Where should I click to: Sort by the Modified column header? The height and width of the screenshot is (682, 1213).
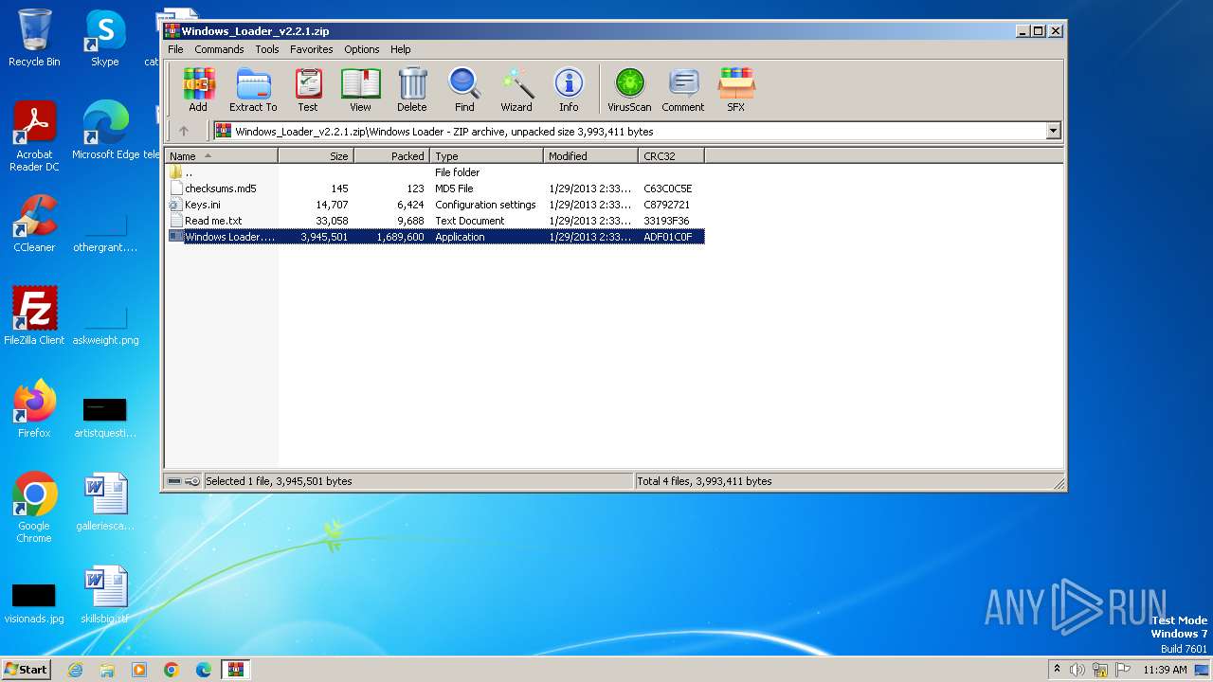pos(590,156)
